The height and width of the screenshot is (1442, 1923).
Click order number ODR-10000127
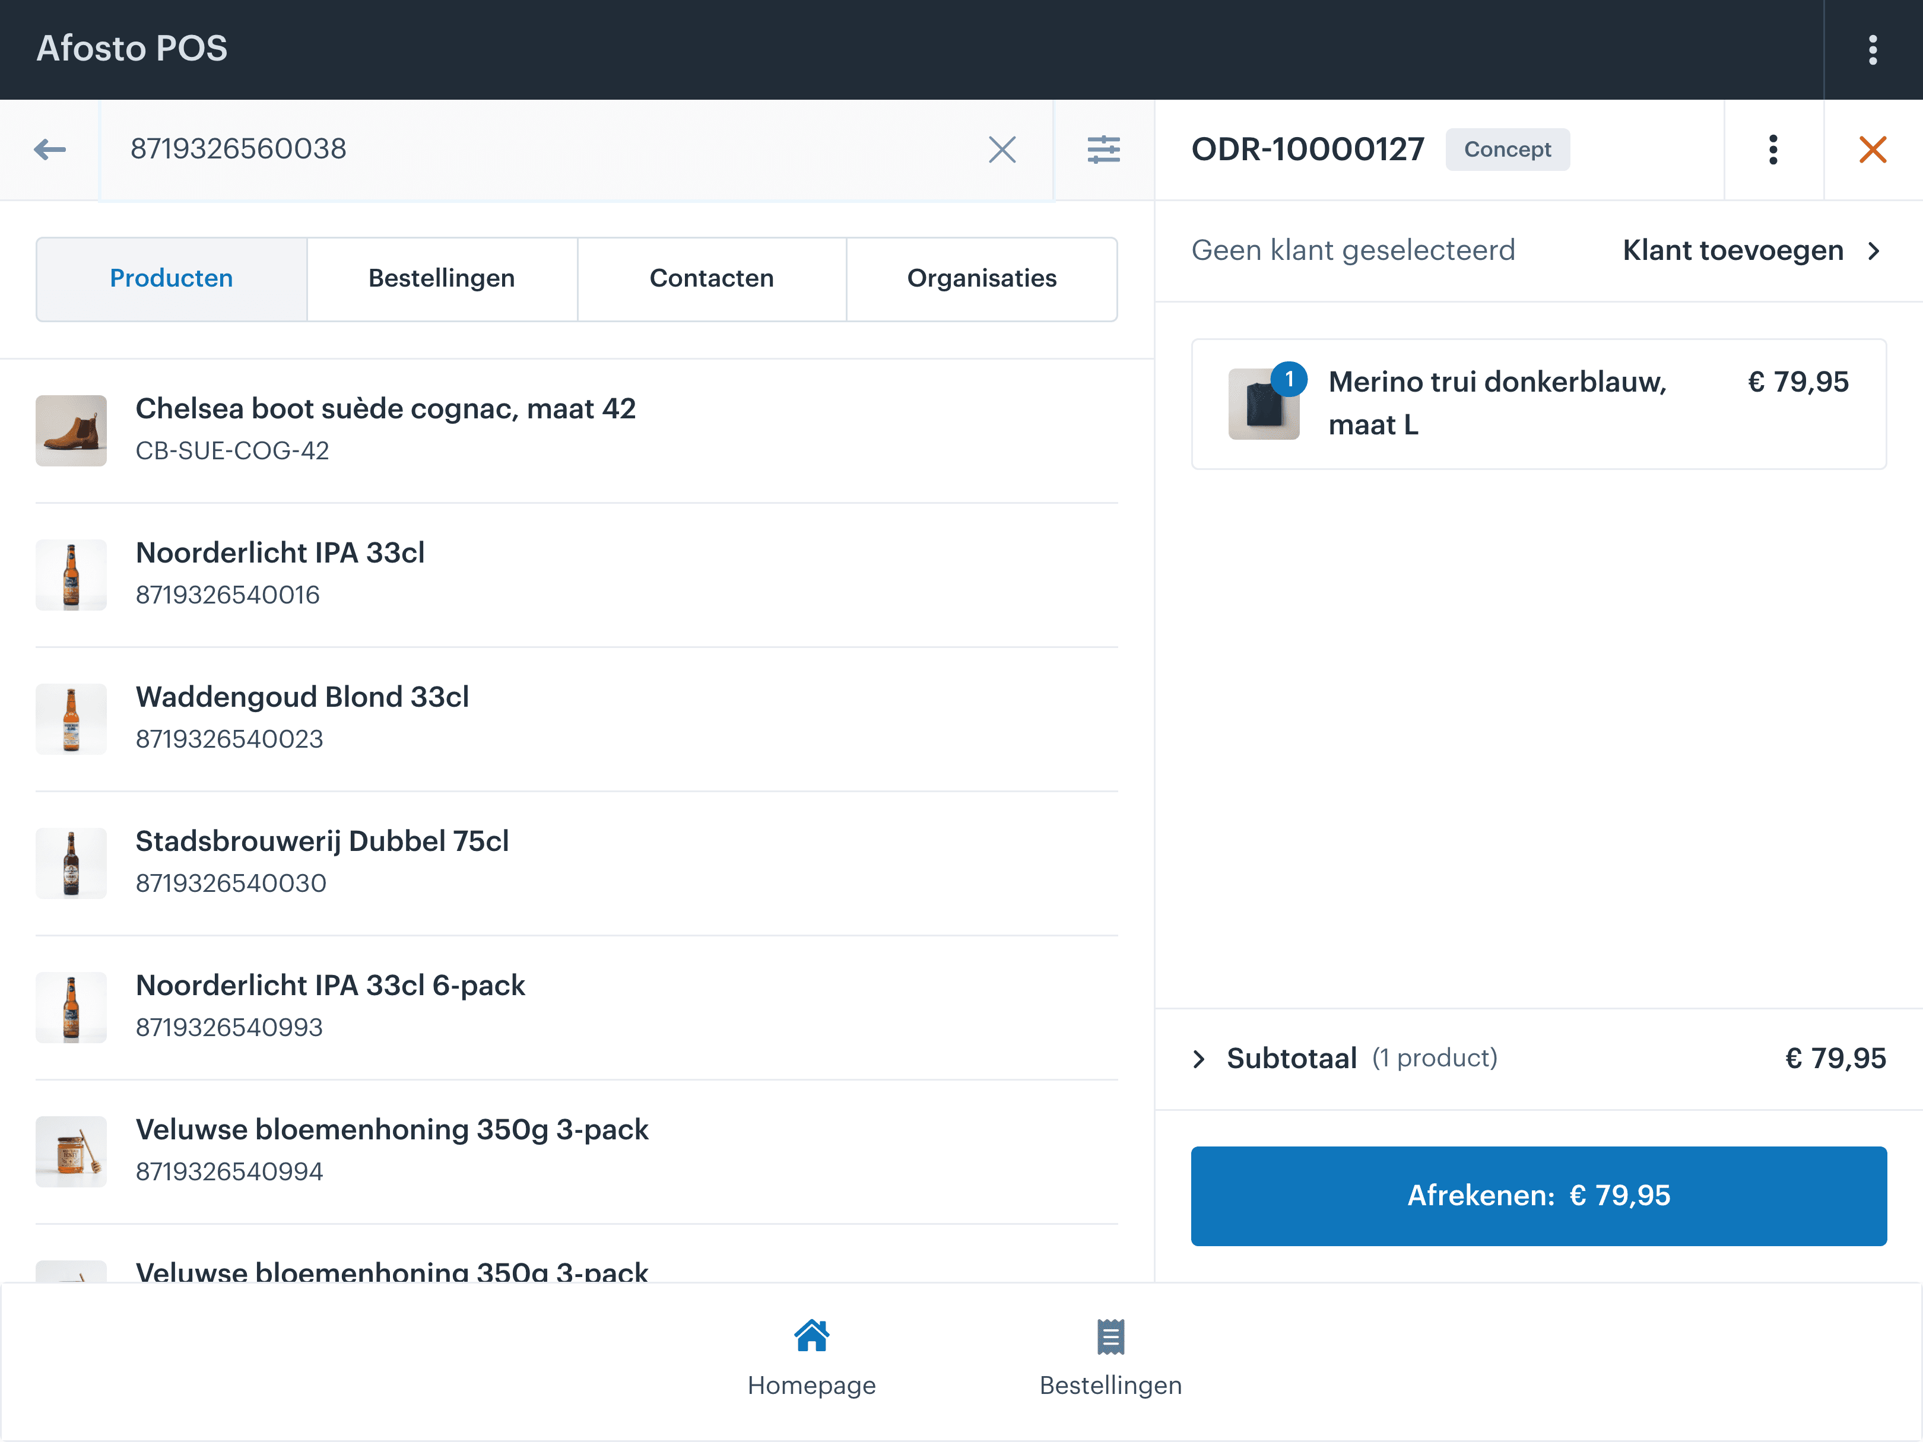coord(1308,150)
